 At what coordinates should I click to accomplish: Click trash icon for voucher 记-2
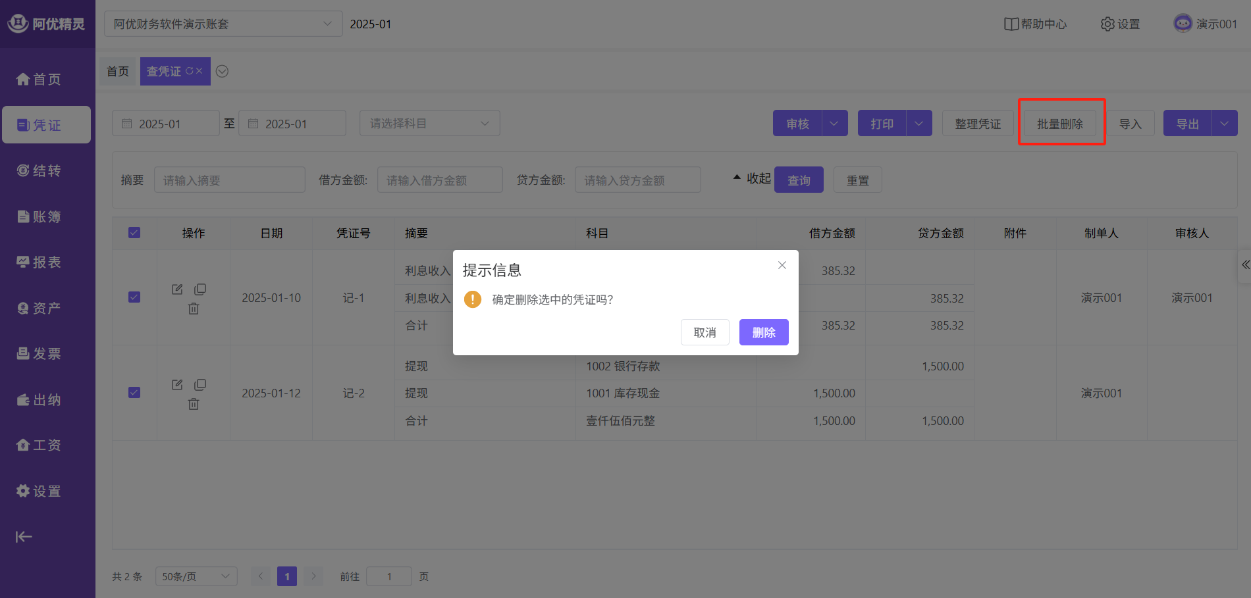click(194, 404)
